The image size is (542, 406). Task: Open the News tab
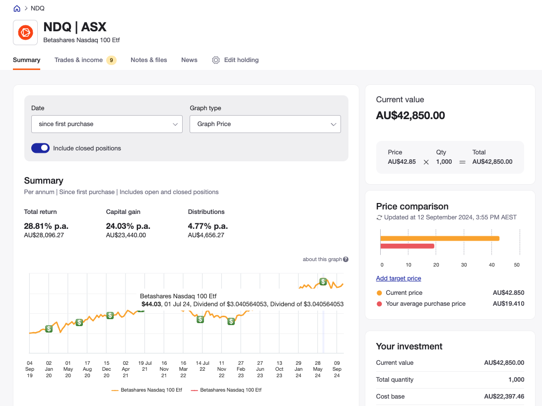[x=189, y=60]
